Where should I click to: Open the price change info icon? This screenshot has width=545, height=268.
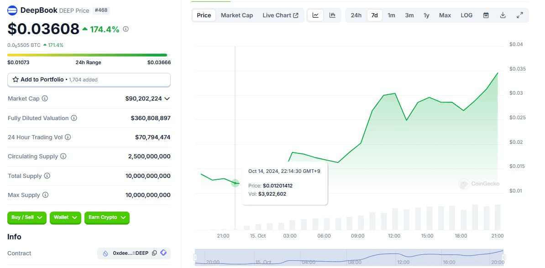(x=126, y=29)
